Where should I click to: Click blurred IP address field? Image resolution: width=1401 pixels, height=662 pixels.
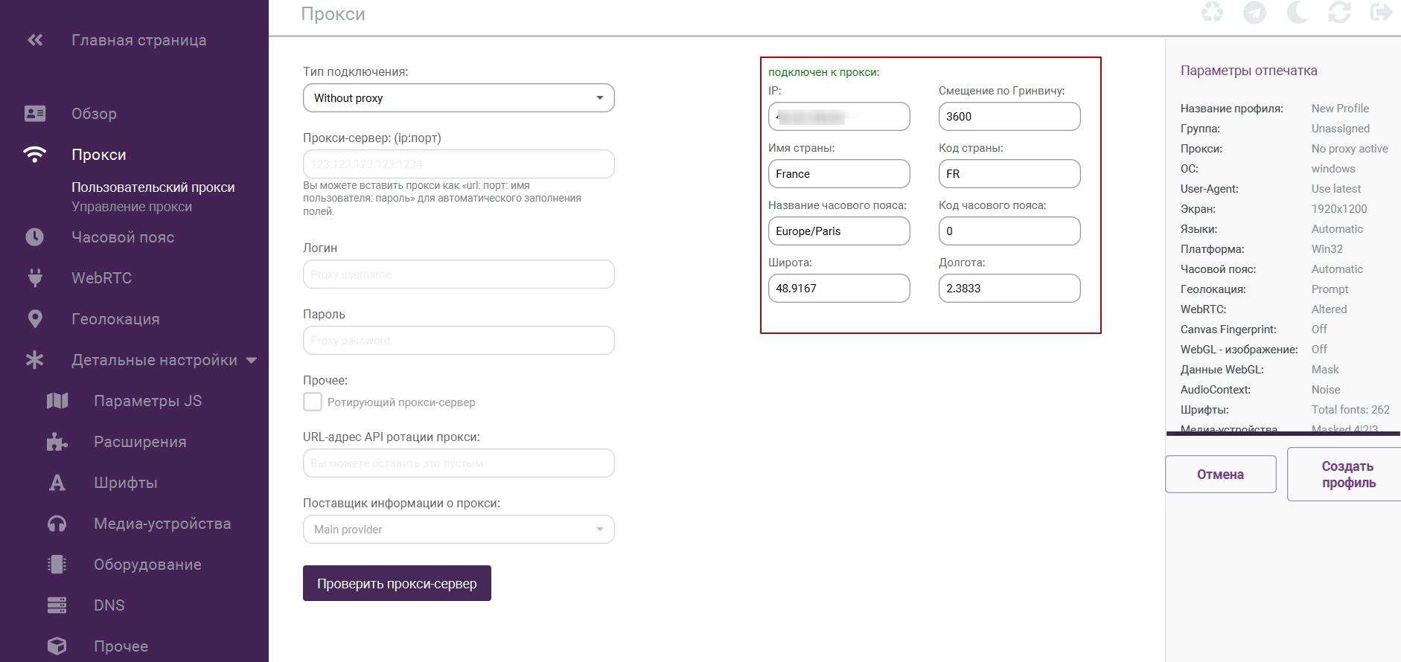click(x=839, y=117)
